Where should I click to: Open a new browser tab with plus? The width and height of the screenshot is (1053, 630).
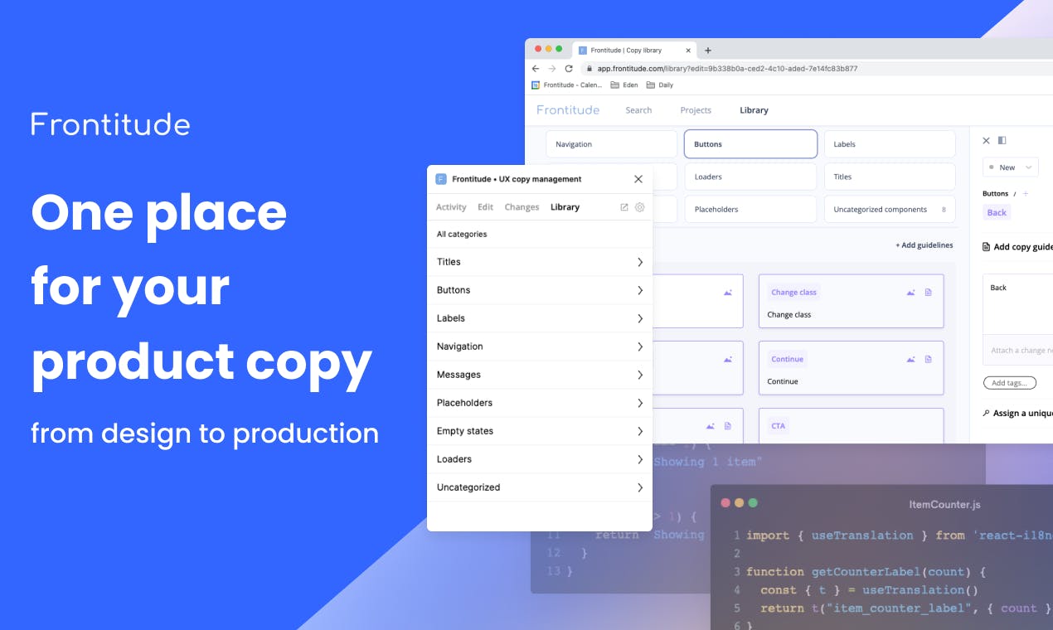(x=707, y=50)
